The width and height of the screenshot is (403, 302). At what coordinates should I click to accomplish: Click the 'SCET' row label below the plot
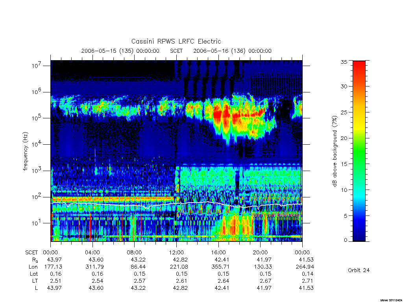(x=31, y=253)
